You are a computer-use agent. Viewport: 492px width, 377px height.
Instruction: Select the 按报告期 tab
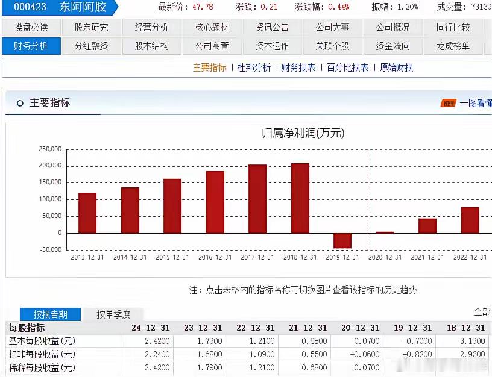point(50,314)
